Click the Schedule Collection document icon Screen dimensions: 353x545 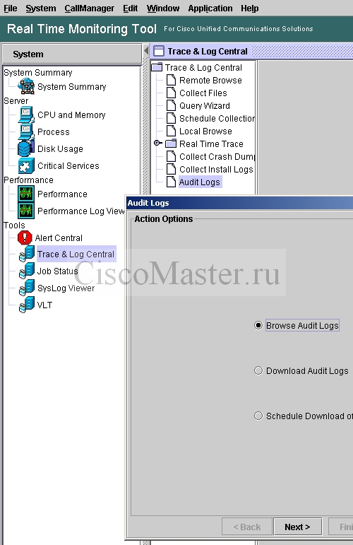point(171,118)
